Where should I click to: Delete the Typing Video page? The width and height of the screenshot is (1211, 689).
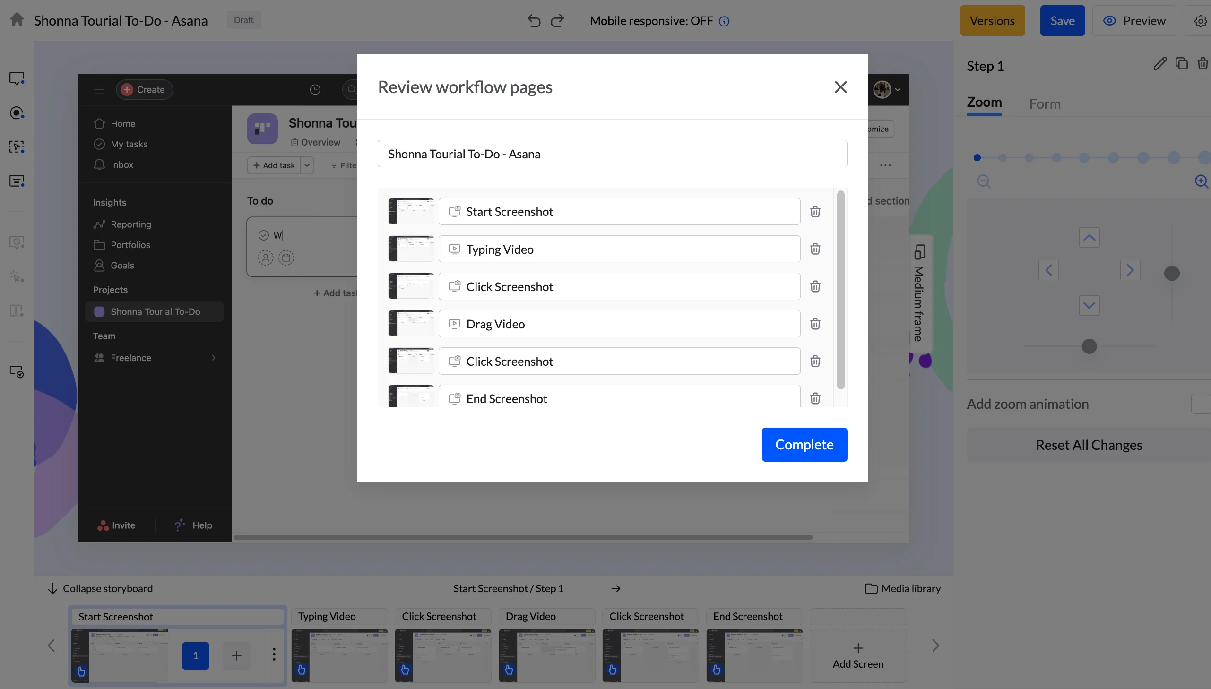(815, 249)
